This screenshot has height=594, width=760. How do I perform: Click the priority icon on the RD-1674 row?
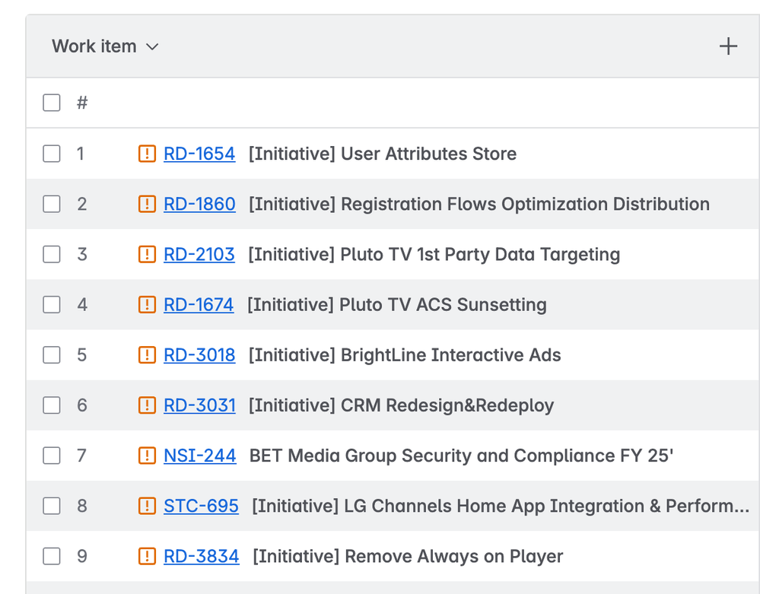[146, 304]
